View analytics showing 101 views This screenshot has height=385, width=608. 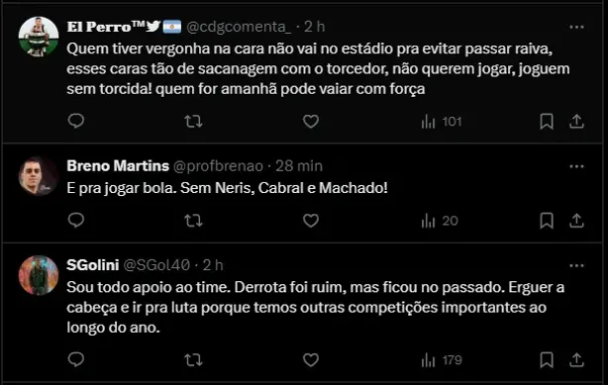[x=442, y=122]
